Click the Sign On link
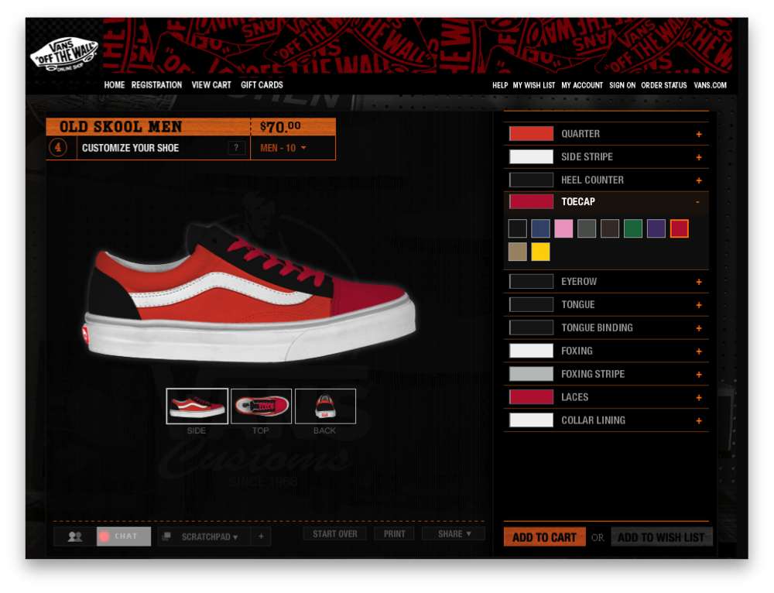774x593 pixels. (622, 85)
